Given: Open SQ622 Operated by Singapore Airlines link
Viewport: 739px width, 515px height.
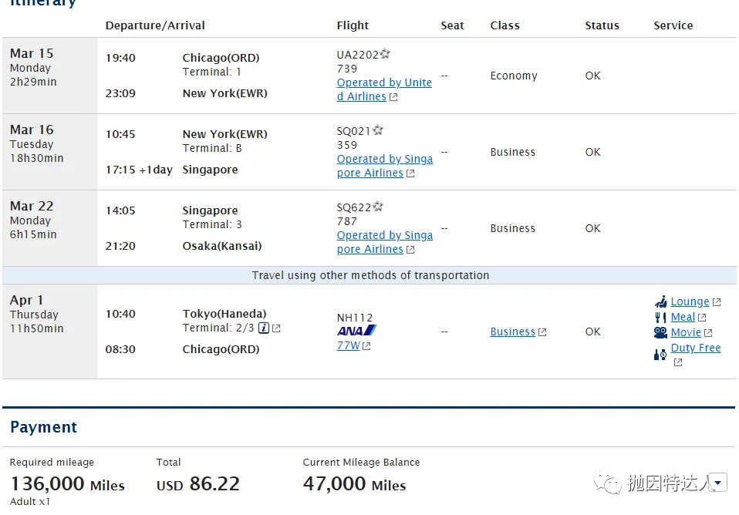Looking at the screenshot, I should coord(384,235).
